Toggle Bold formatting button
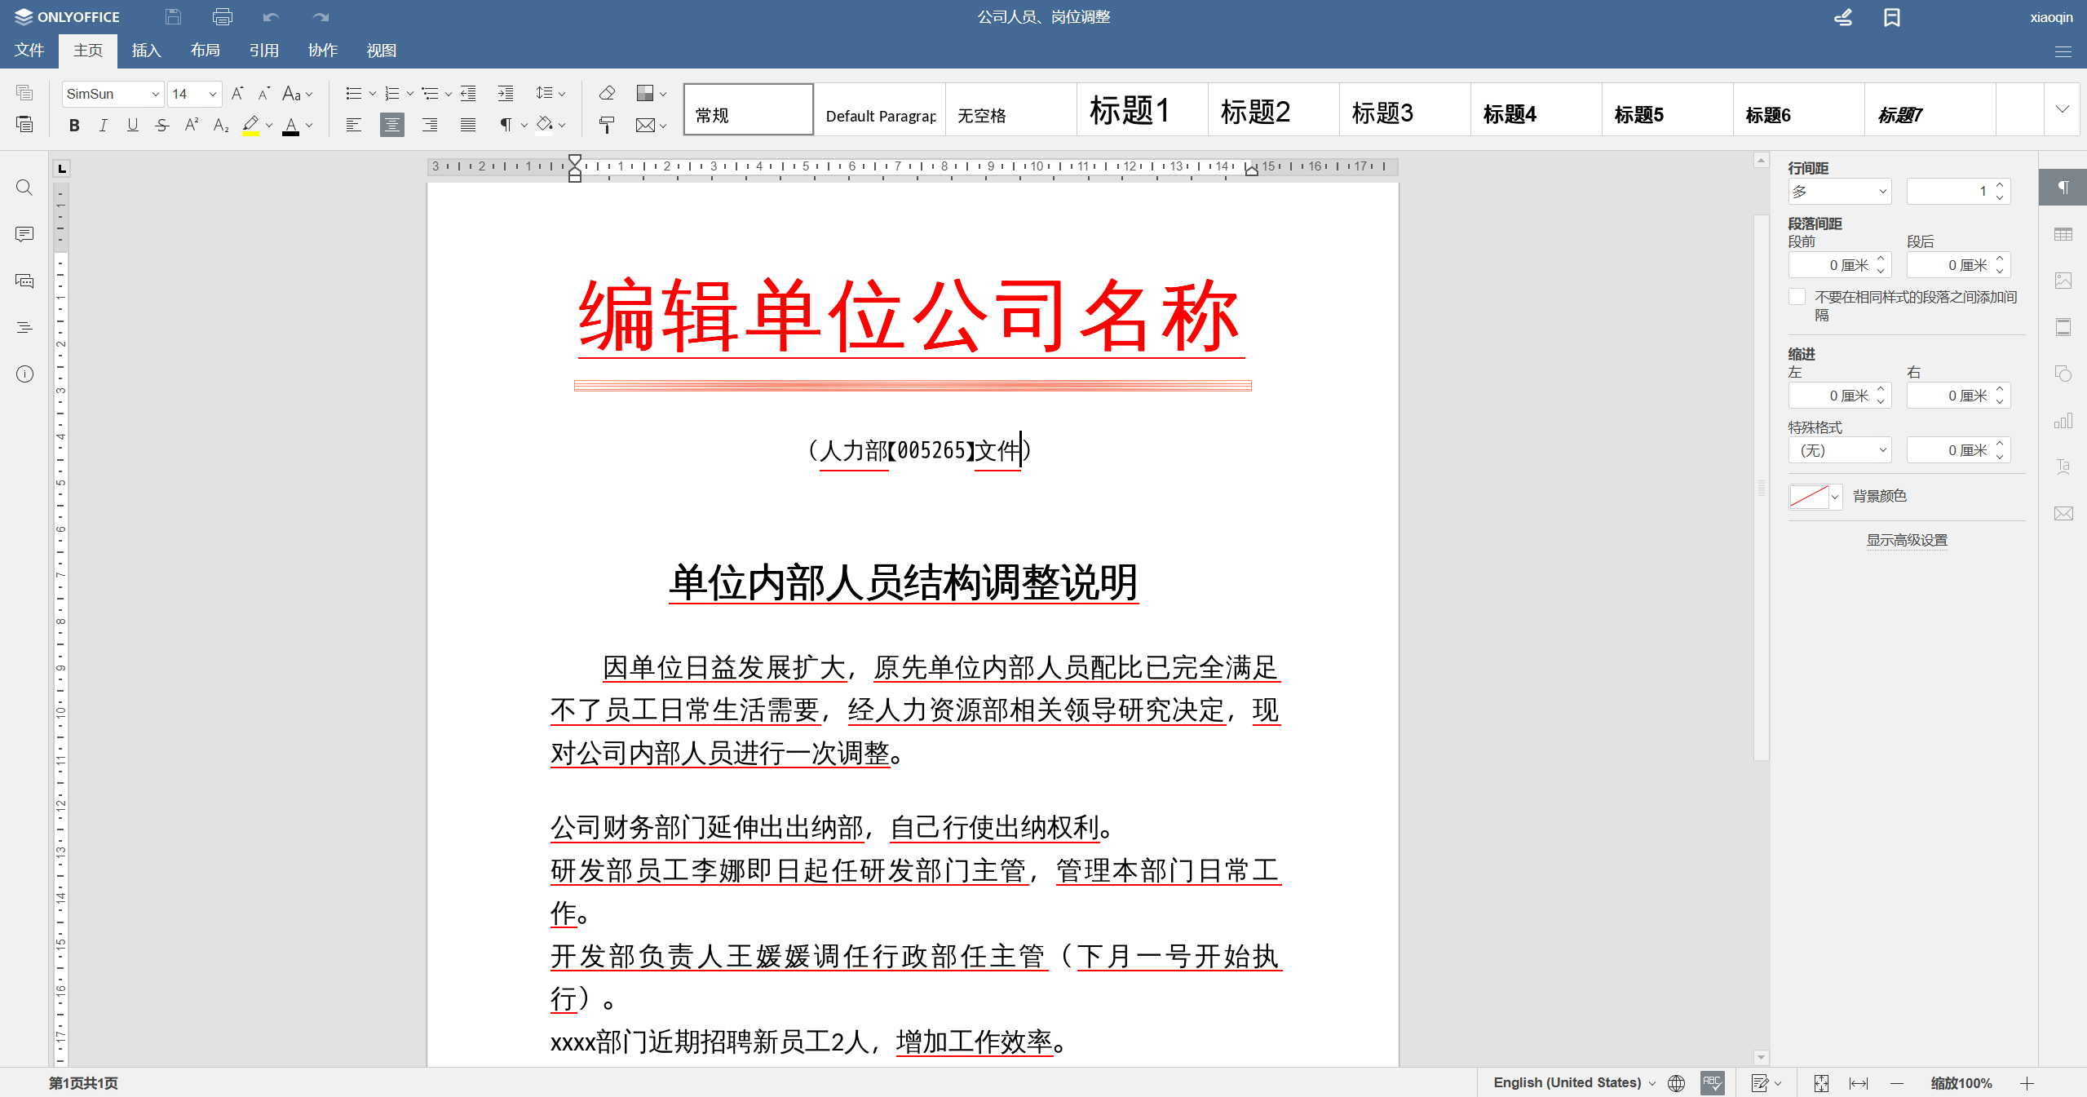 coord(74,125)
